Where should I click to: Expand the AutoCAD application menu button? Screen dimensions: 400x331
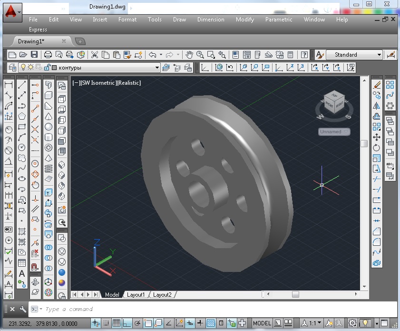pyautogui.click(x=12, y=12)
